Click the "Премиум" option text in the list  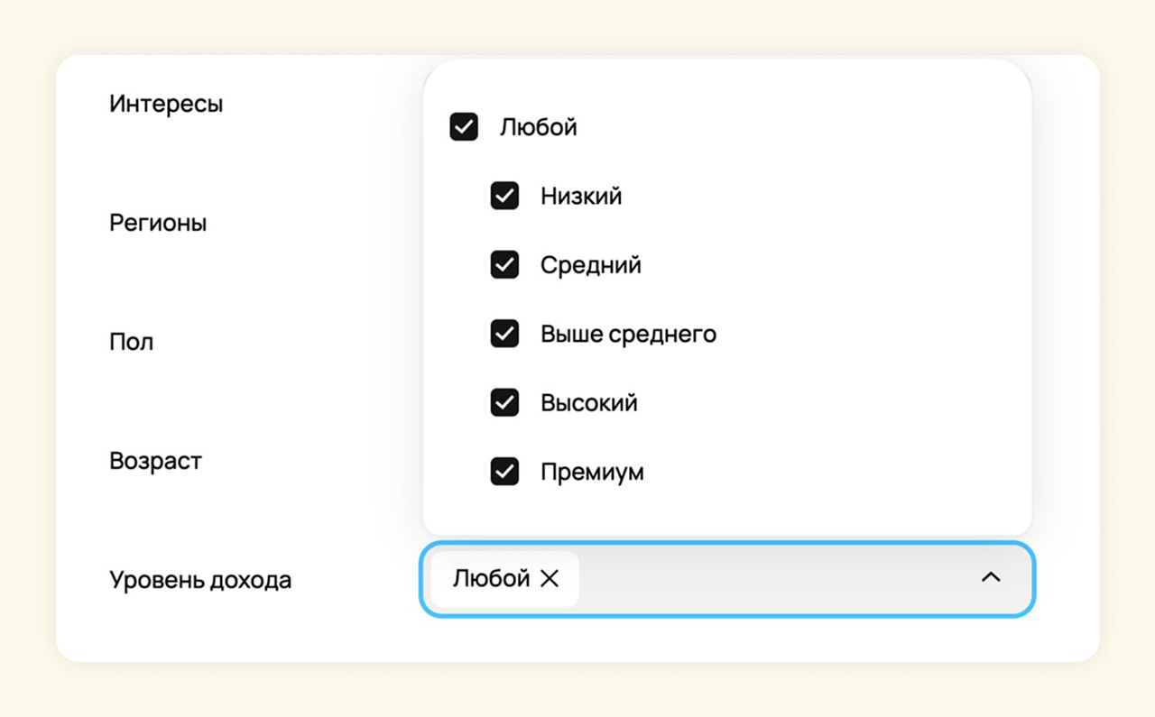coord(592,472)
